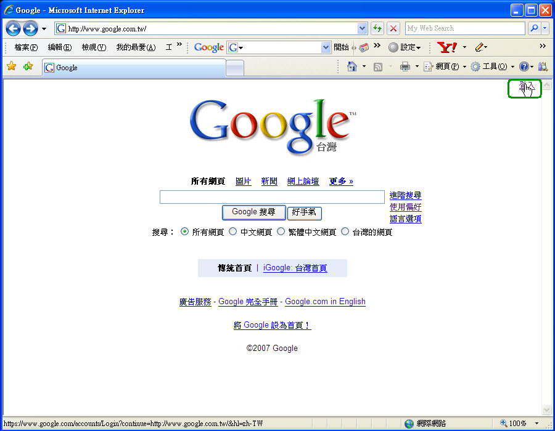Click the Yahoo toolbar pencil icon

point(479,47)
